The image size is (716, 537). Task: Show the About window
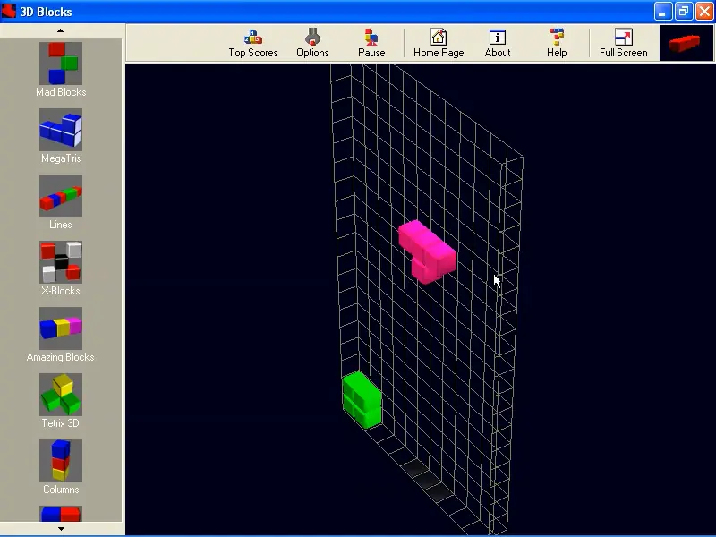[498, 43]
